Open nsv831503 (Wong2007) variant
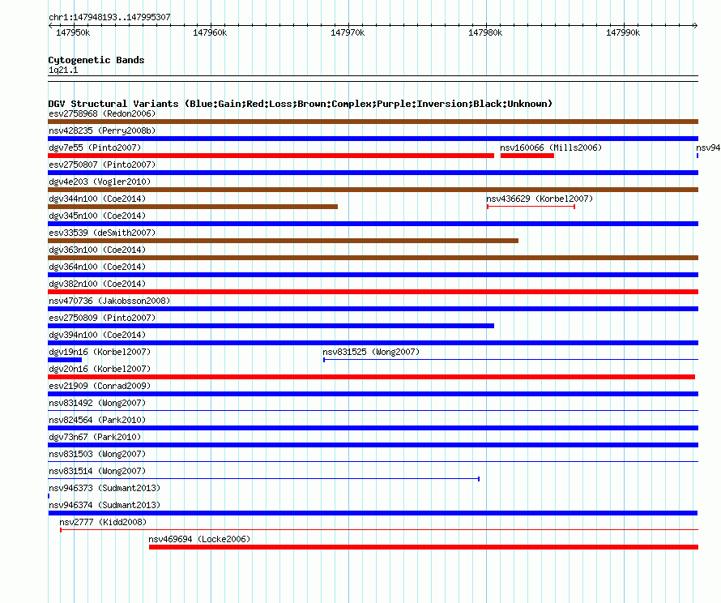 [373, 461]
